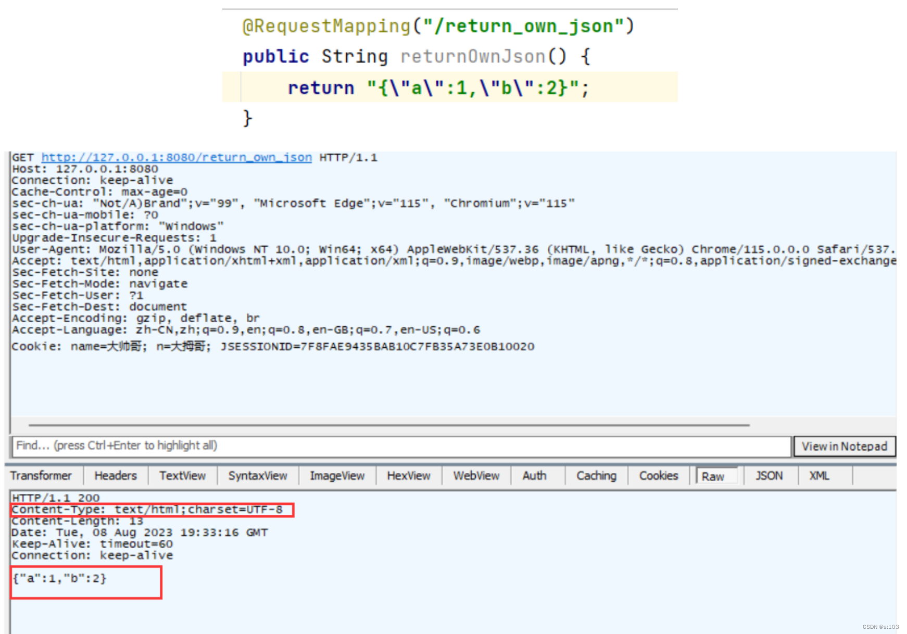Screen dimensions: 907x634
Task: Click the horizontal scrollbar of the request pane
Action: [389, 425]
